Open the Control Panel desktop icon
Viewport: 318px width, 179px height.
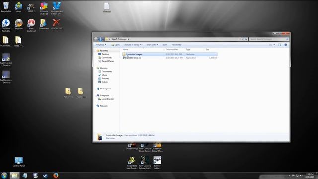(x=19, y=162)
